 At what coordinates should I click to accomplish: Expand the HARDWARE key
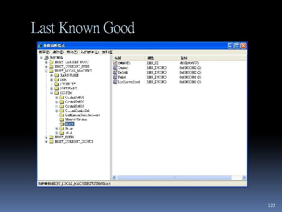[x=51, y=75]
